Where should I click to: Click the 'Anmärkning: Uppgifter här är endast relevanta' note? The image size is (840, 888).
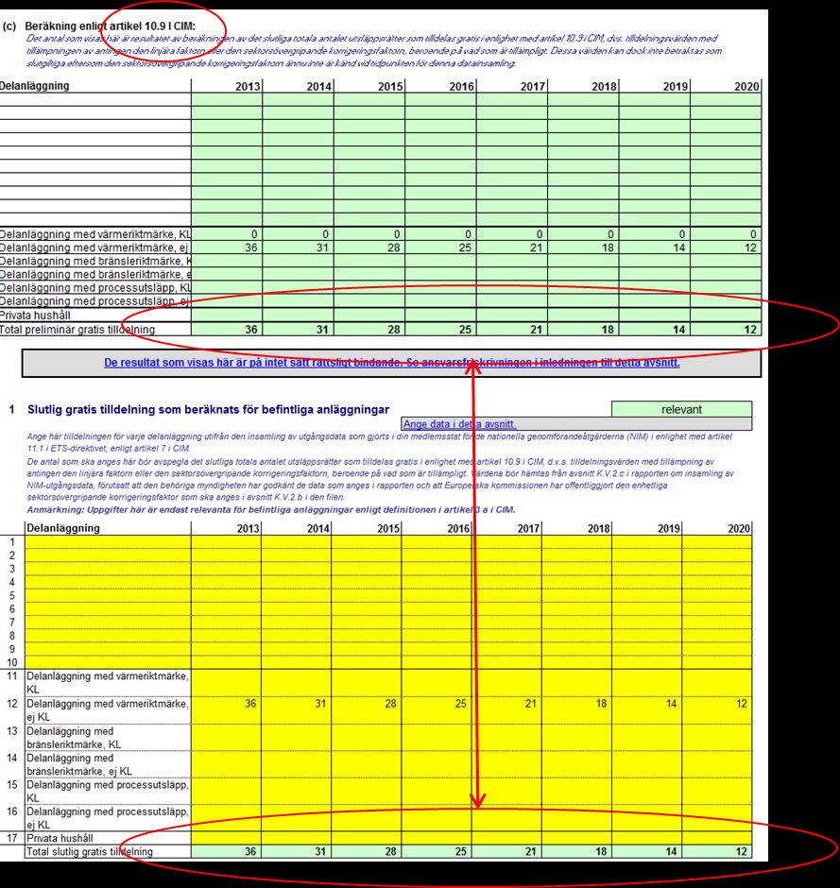[271, 510]
